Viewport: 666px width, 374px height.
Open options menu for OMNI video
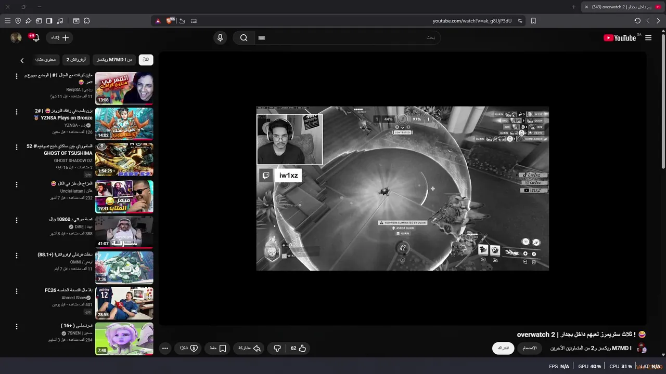16,256
